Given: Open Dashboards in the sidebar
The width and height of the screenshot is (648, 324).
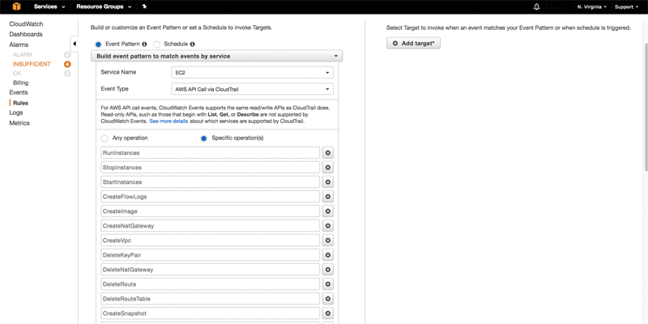Looking at the screenshot, I should tap(26, 34).
